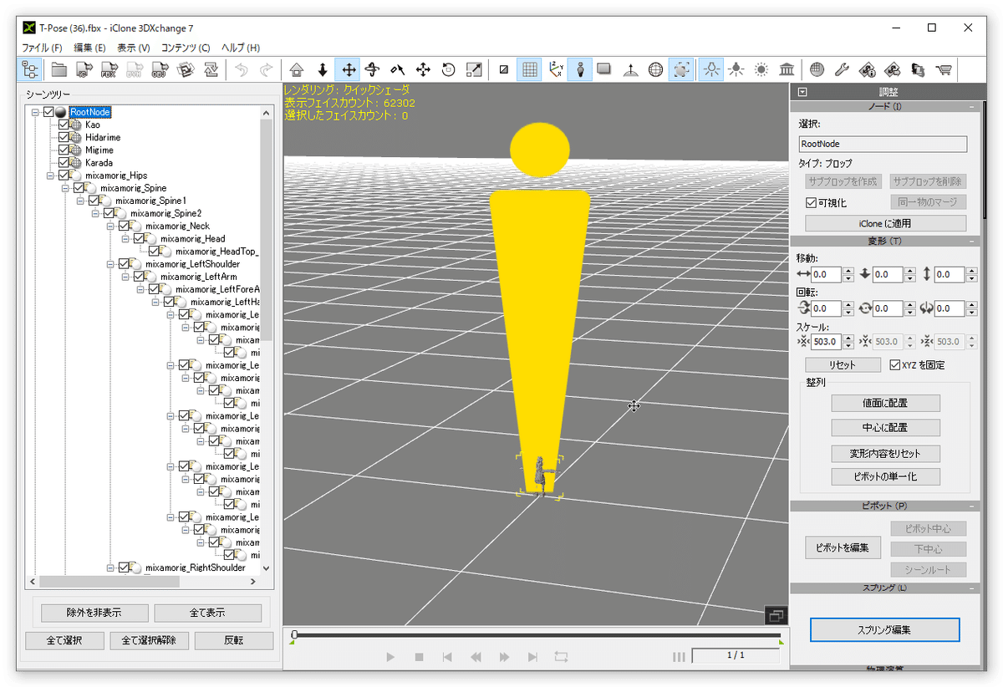Click the viewport layout icon at bottom-right
Image resolution: width=1003 pixels, height=687 pixels.
(x=775, y=616)
